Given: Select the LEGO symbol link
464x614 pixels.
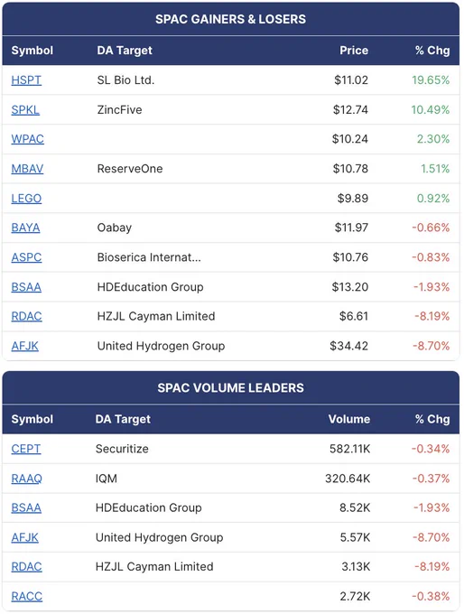Looking at the screenshot, I should click(26, 198).
